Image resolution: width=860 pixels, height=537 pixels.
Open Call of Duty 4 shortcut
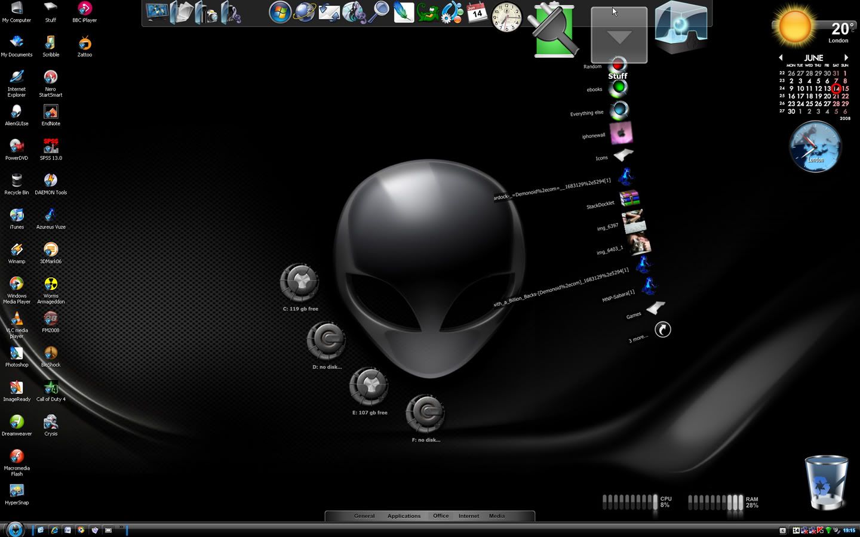coord(51,391)
